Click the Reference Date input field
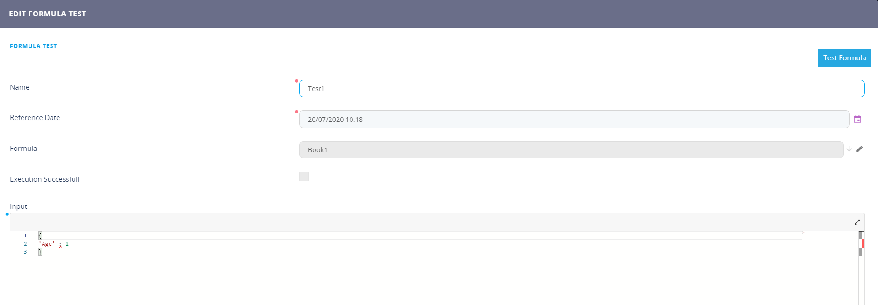 (574, 120)
